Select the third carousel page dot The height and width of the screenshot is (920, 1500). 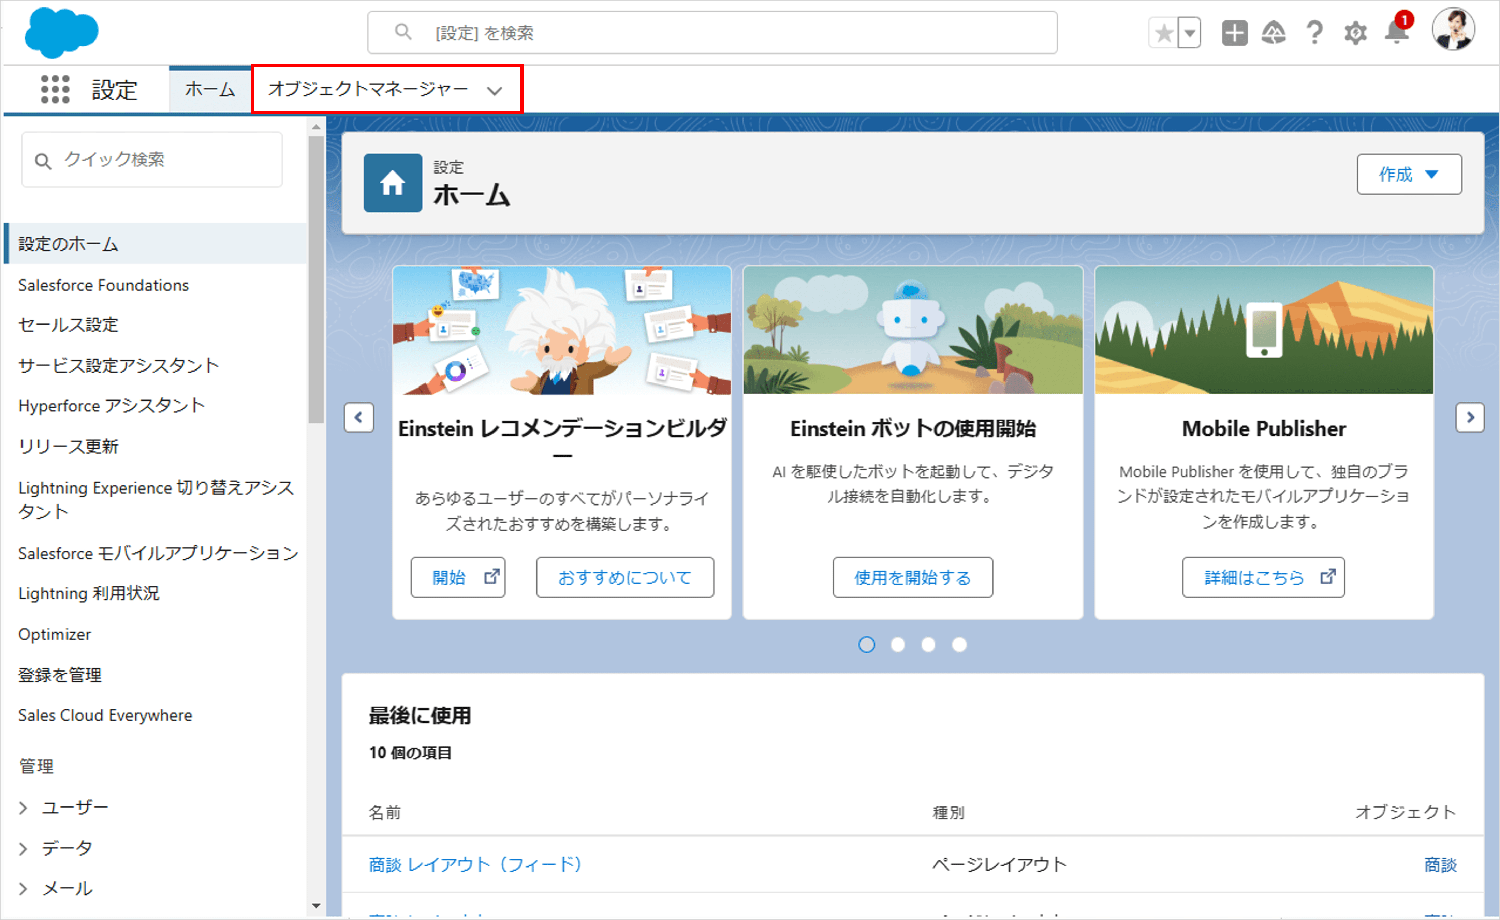click(x=928, y=645)
